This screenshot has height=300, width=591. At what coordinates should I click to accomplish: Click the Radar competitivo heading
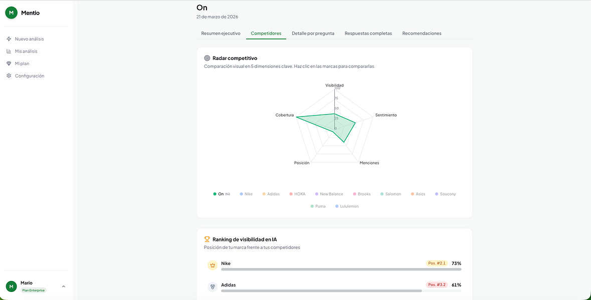click(x=235, y=58)
